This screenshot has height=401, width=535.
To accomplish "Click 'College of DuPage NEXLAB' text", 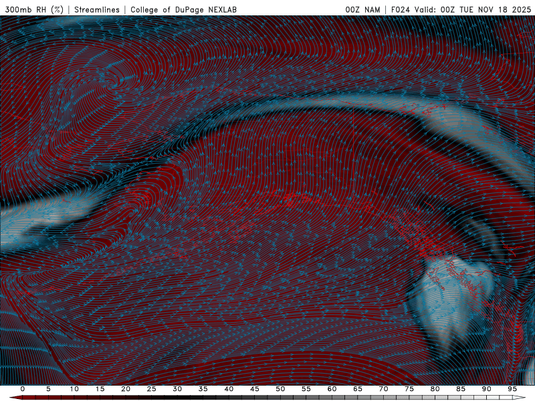I will [x=183, y=10].
